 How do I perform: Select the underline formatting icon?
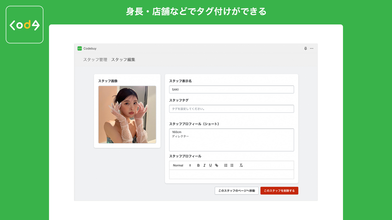click(210, 165)
